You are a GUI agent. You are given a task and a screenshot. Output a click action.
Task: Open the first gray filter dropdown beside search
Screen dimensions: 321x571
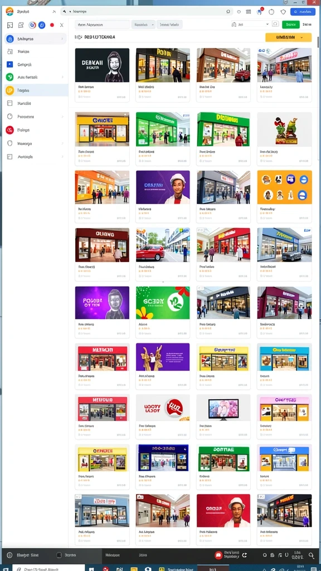[143, 25]
